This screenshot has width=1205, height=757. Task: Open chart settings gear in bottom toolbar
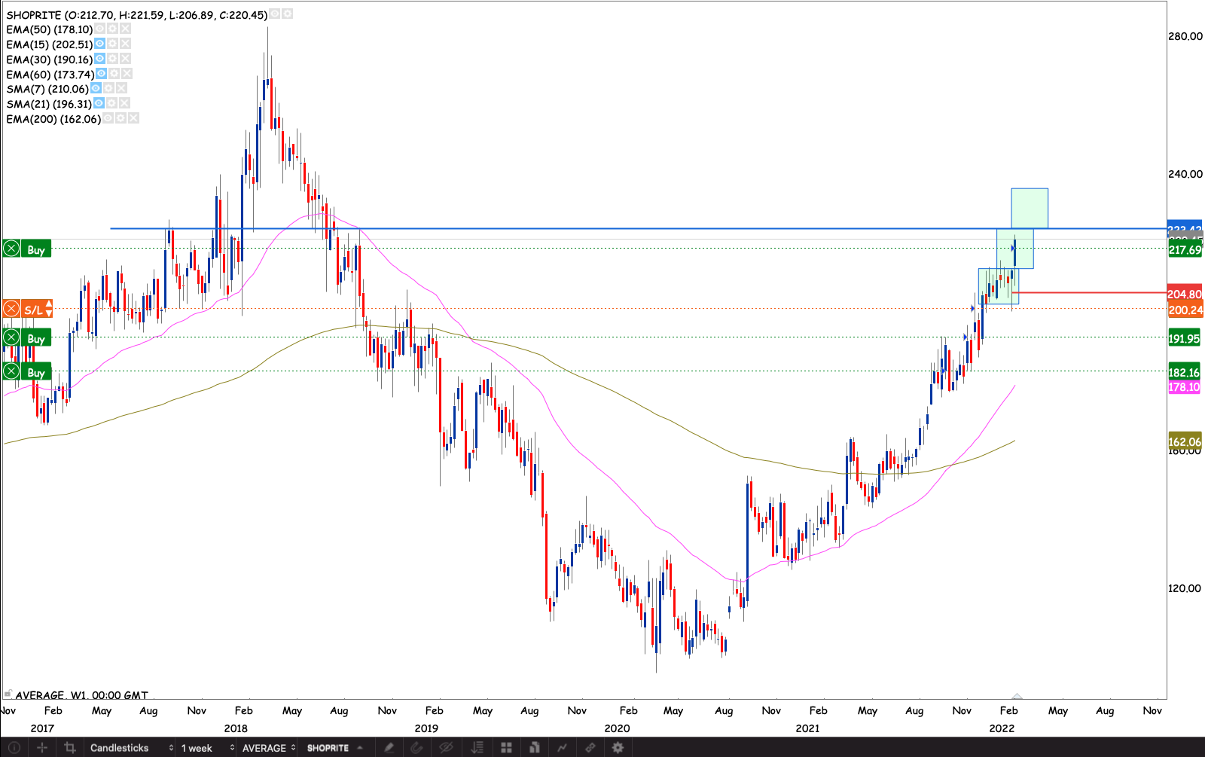(x=618, y=748)
